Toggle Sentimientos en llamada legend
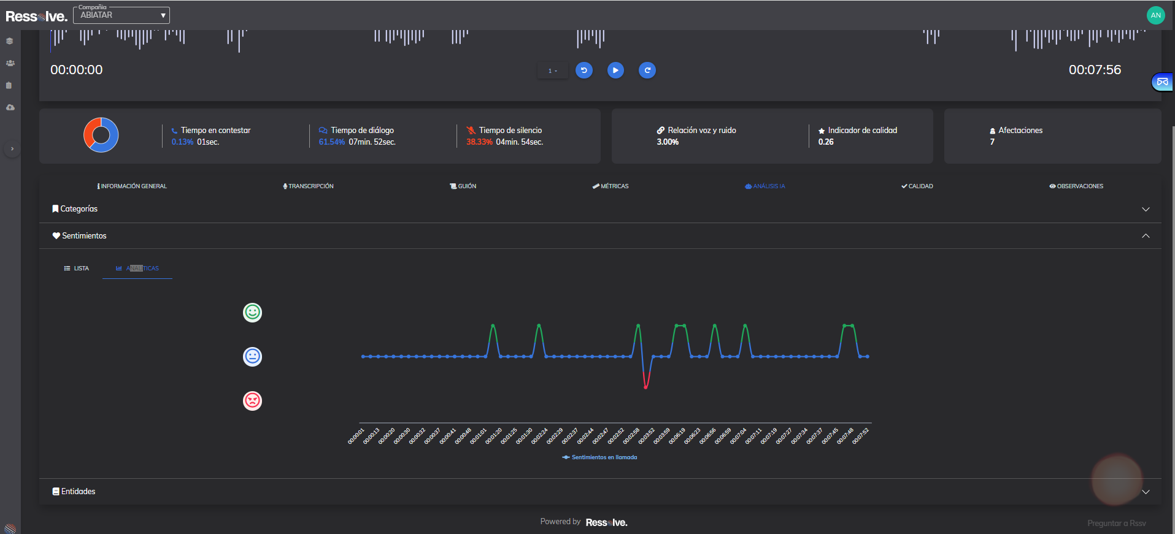 click(x=599, y=457)
